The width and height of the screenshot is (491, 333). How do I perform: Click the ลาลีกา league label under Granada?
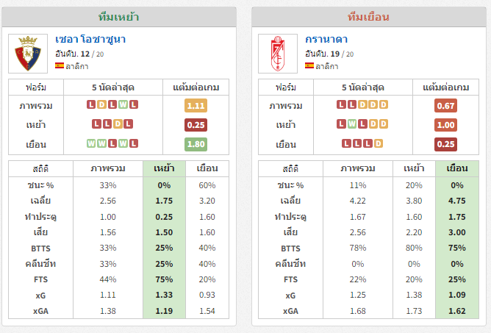click(327, 66)
